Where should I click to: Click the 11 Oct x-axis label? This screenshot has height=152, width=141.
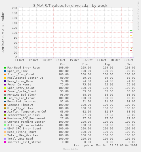pos(20,60)
